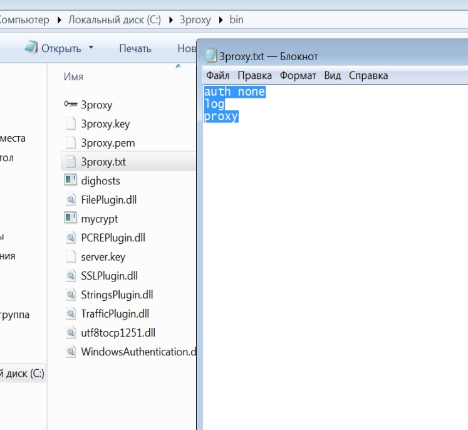Click the dighosts application icon
This screenshot has width=468, height=430.
pos(70,180)
